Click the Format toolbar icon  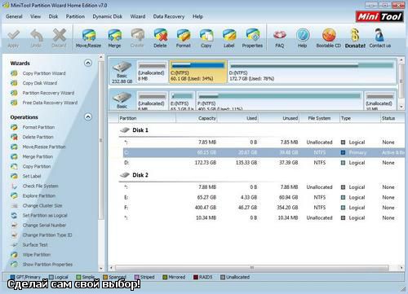tap(184, 35)
